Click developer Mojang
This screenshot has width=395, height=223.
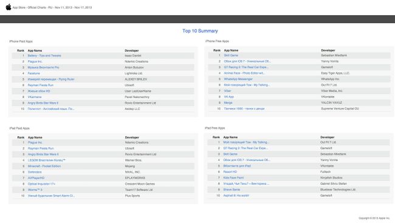[x=130, y=166]
